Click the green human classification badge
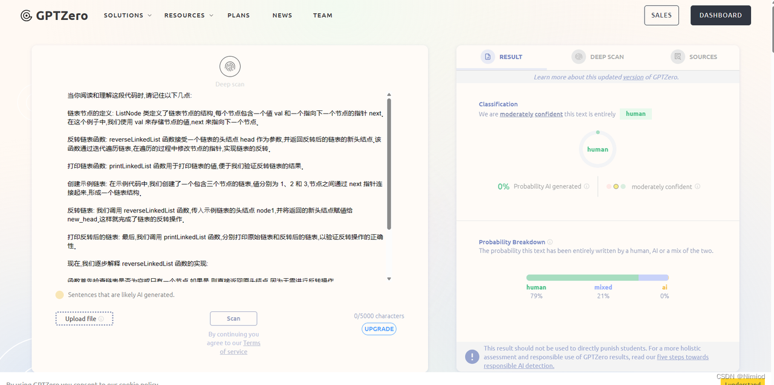 point(636,113)
